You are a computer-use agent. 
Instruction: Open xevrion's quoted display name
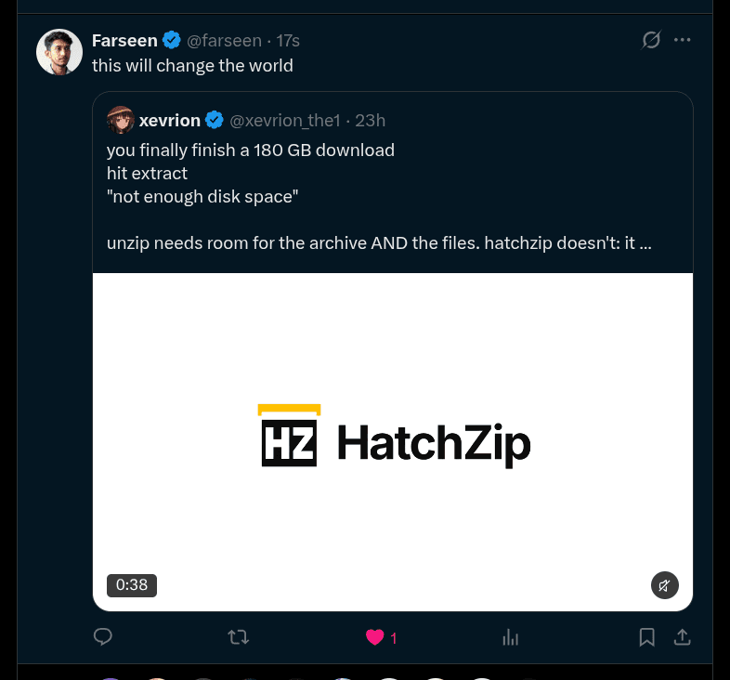[x=169, y=121]
